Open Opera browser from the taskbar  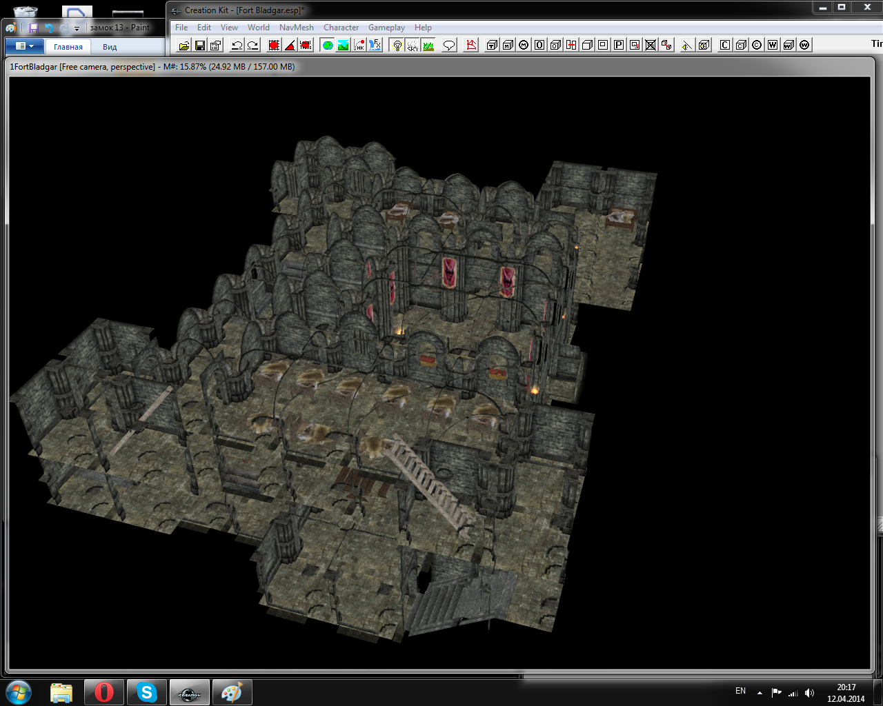[104, 692]
